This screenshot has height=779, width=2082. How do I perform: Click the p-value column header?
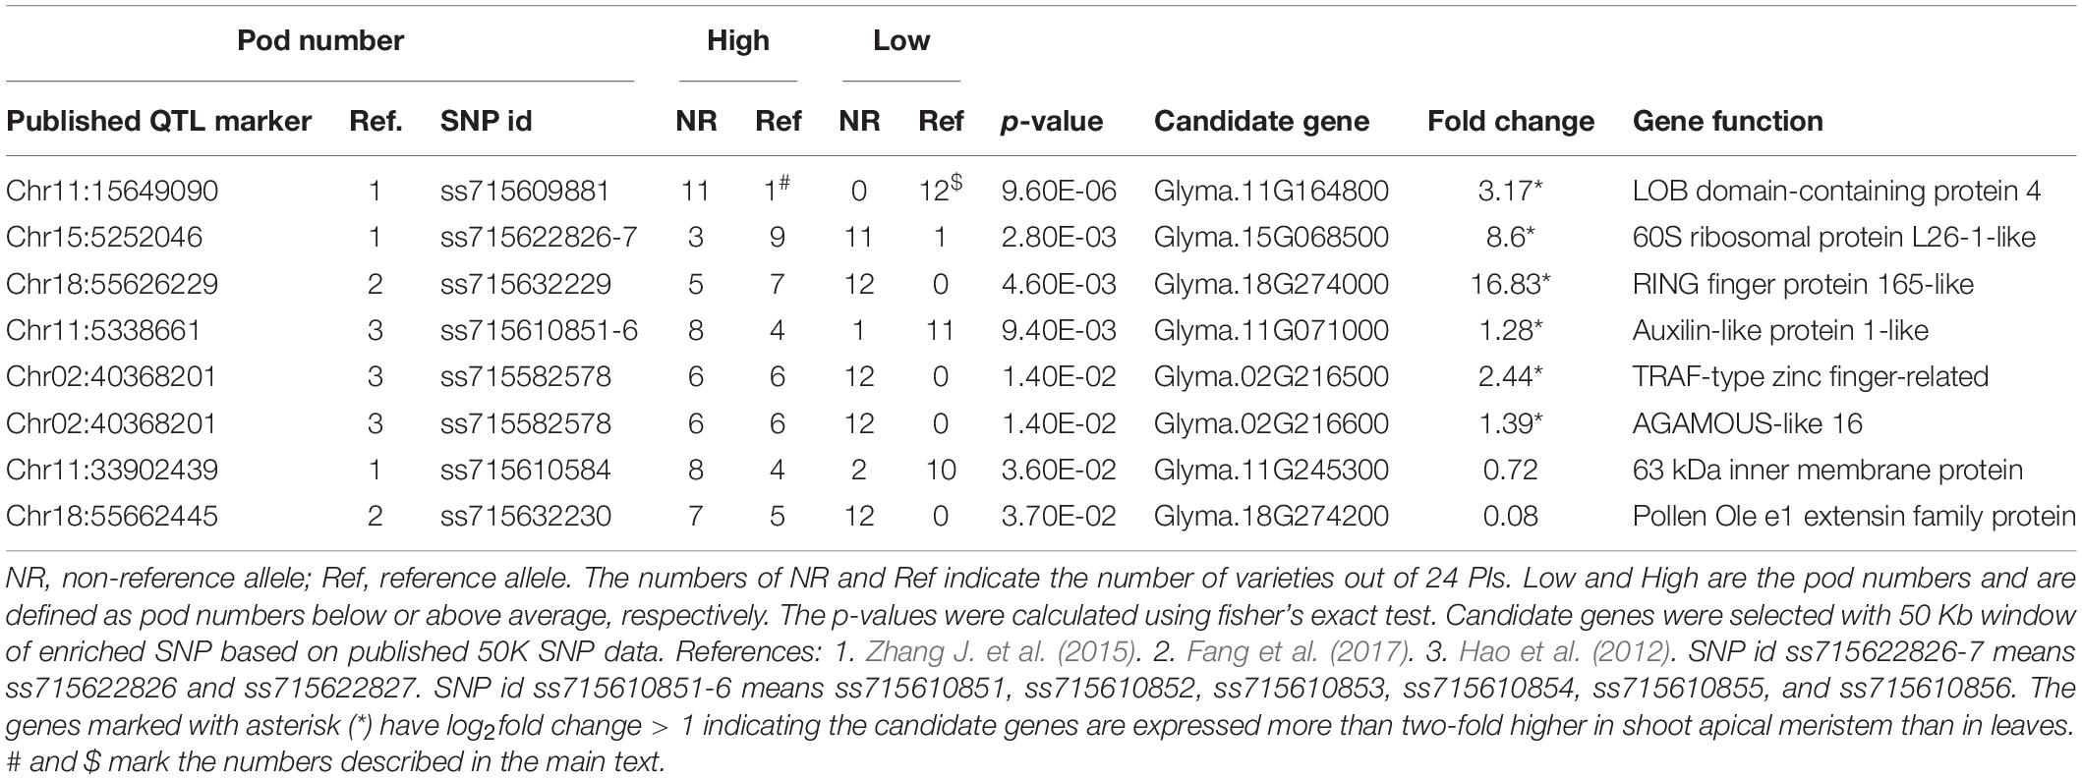[1051, 121]
